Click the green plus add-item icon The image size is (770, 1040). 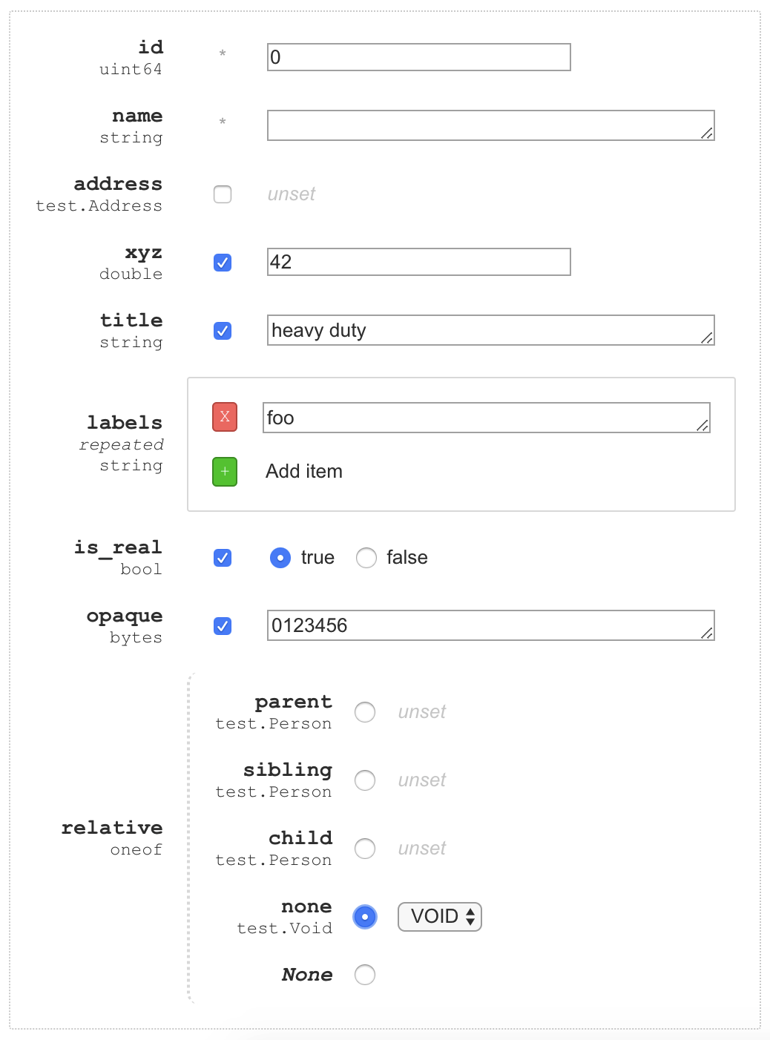(x=225, y=472)
